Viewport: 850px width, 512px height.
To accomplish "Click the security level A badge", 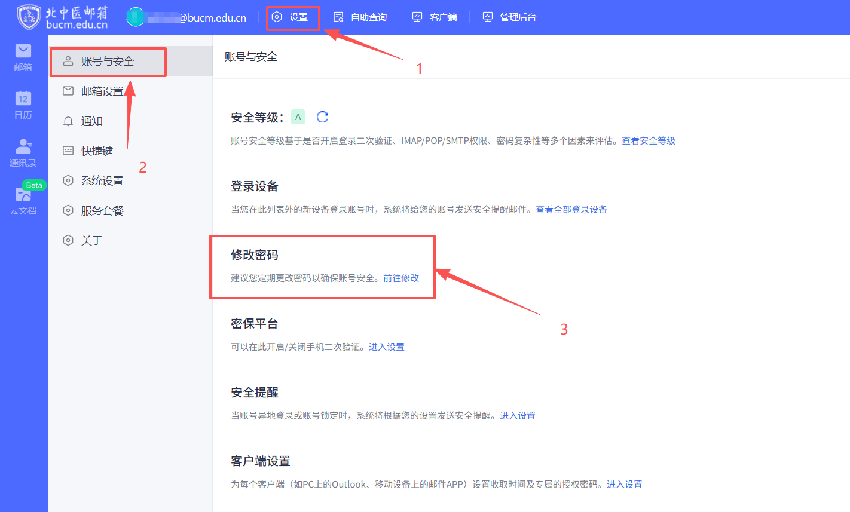I will (x=298, y=117).
